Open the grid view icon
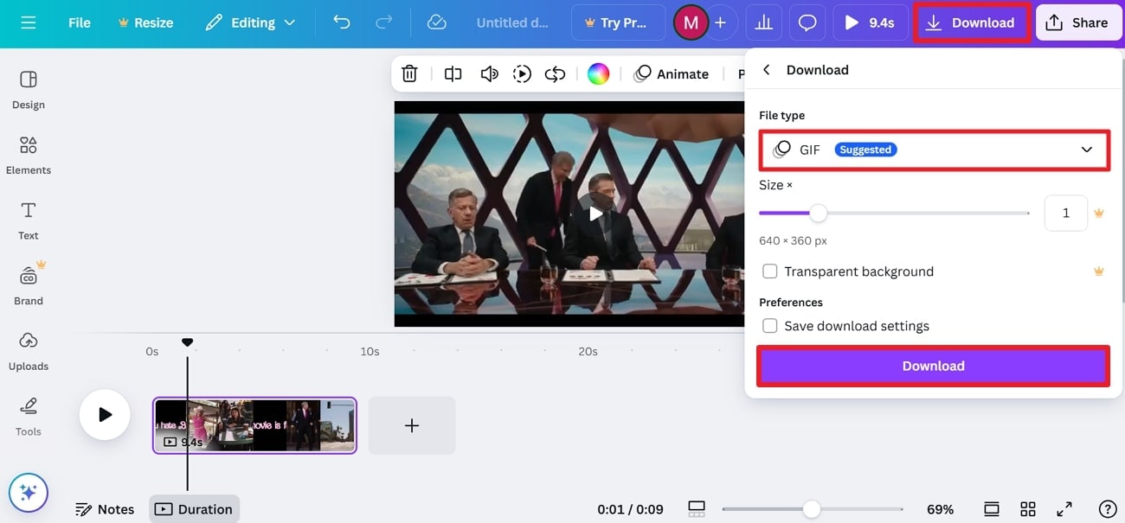The height and width of the screenshot is (523, 1125). (x=1028, y=509)
